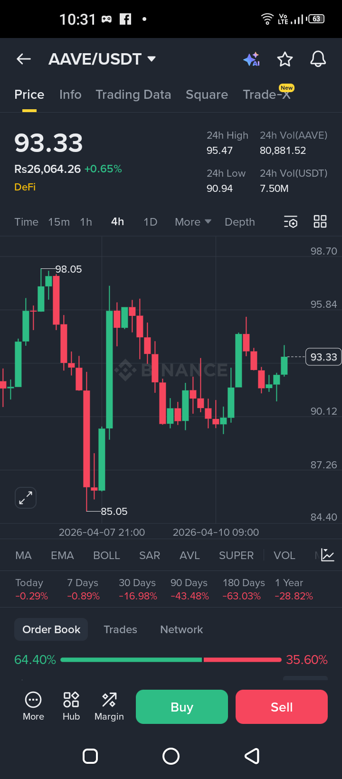Tap the 7 Days -0.89% performance
Image resolution: width=342 pixels, height=779 pixels.
coord(83,589)
